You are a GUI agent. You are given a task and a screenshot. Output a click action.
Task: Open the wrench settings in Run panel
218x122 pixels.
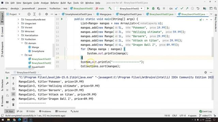pyautogui.click(x=7, y=83)
